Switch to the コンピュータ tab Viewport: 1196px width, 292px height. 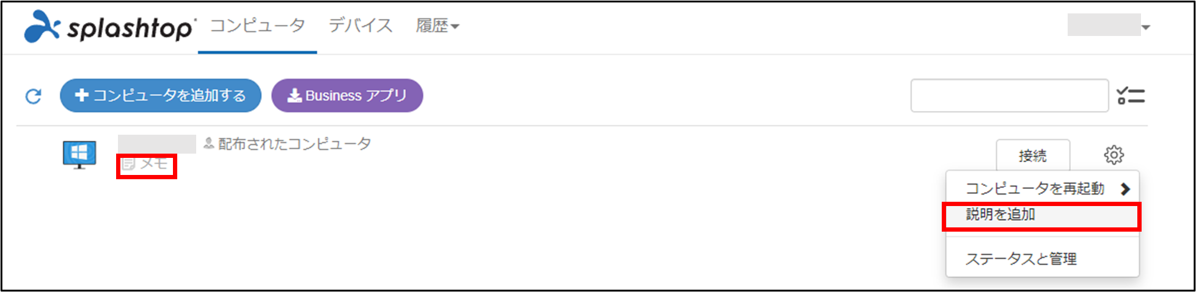(x=257, y=26)
